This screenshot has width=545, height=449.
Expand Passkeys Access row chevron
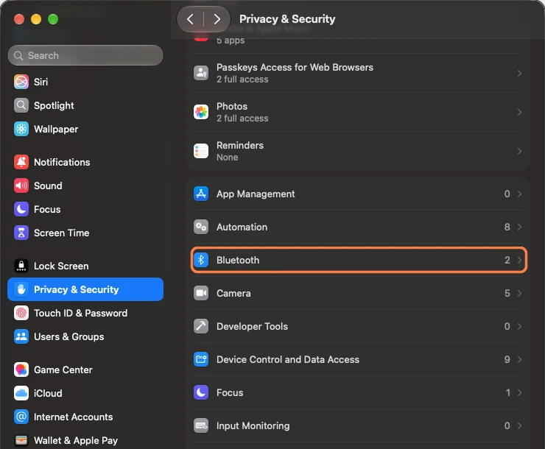click(519, 74)
